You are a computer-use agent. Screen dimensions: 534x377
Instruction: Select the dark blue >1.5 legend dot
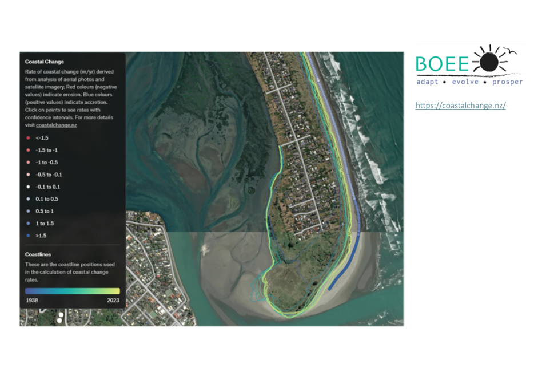point(28,236)
